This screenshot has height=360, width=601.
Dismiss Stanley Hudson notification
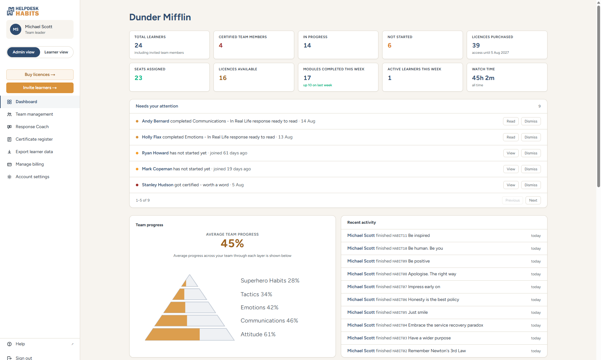[x=531, y=185]
